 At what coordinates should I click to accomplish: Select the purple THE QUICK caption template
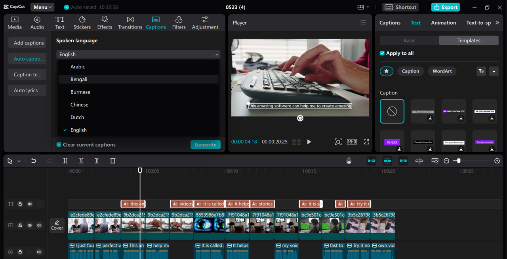392,142
